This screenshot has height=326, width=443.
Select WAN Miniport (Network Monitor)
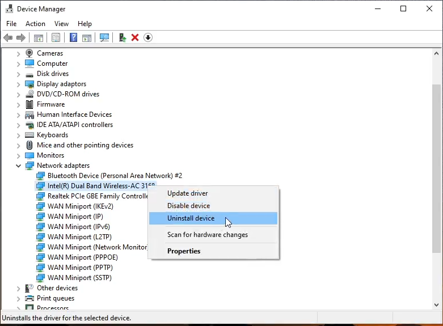98,247
